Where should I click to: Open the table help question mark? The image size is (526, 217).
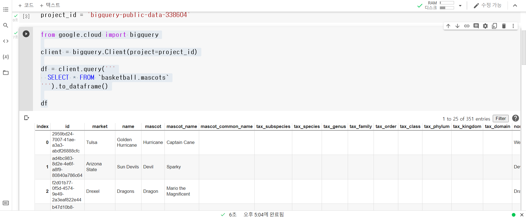tap(516, 118)
